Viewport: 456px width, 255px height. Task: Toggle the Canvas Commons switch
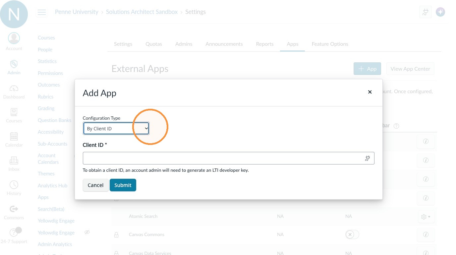[352, 234]
